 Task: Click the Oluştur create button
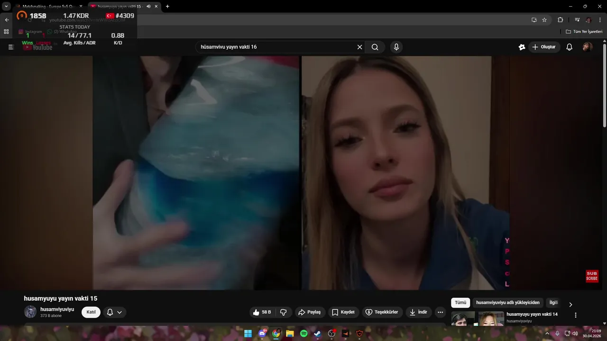544,47
